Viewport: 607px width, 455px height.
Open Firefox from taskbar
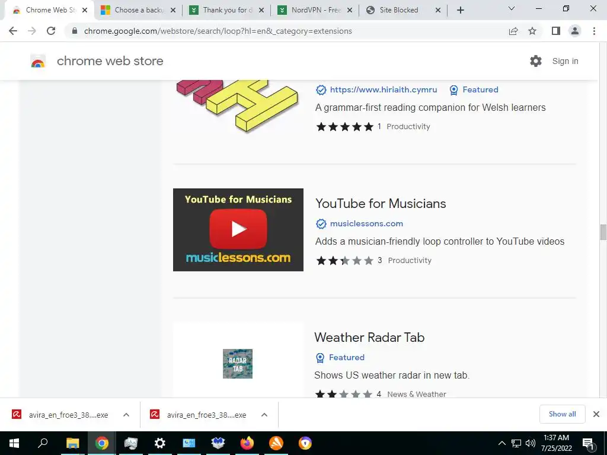(247, 443)
